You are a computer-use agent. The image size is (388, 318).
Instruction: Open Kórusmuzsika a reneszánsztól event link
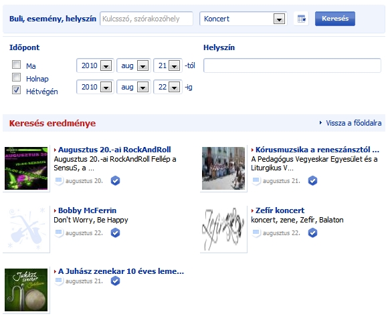coord(317,150)
